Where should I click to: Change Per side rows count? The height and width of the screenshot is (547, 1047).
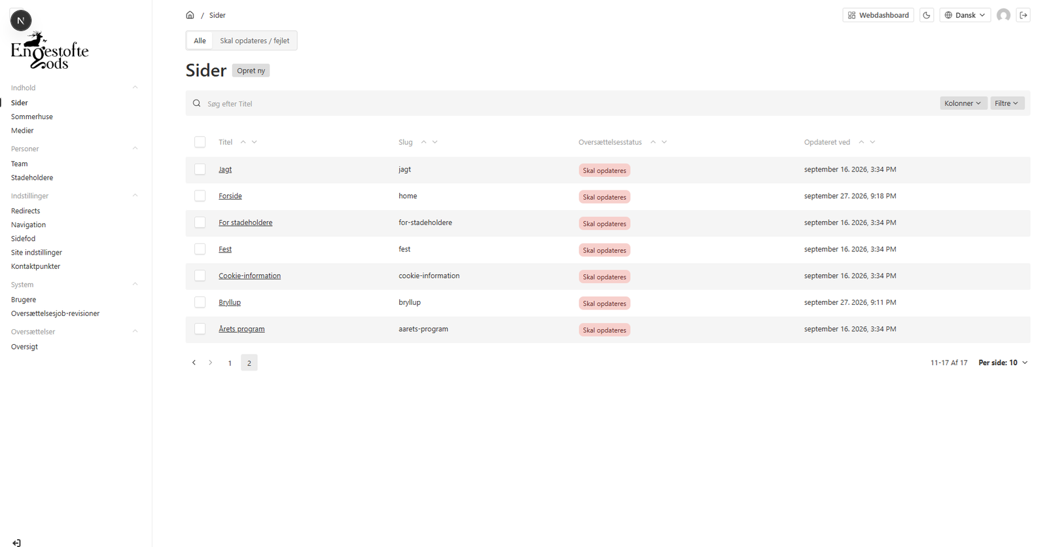point(1003,362)
